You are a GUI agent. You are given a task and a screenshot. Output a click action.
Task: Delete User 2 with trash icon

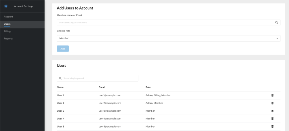272,103
